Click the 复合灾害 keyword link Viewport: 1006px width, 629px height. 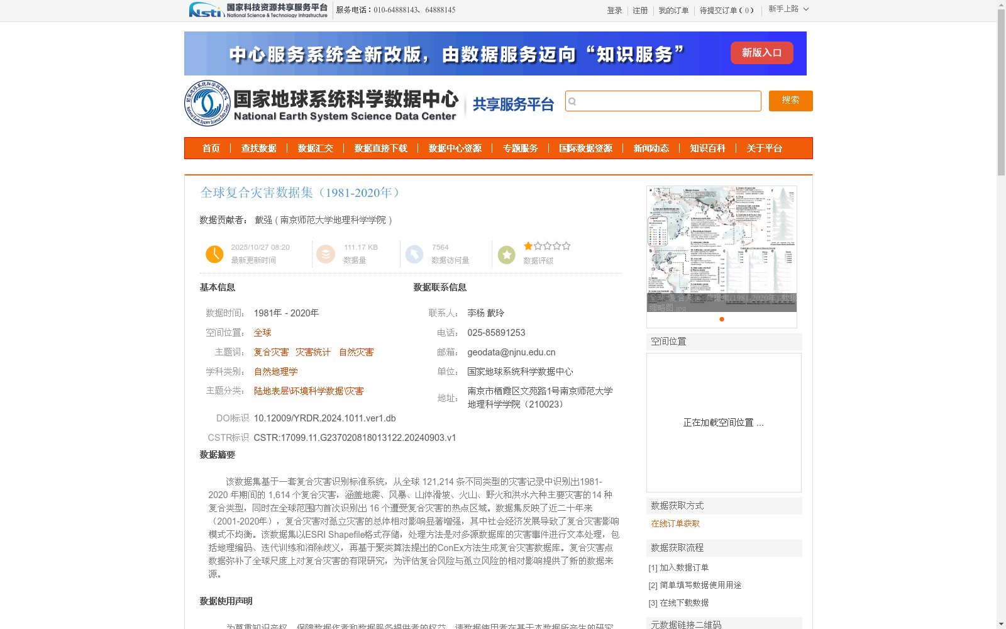coord(271,352)
